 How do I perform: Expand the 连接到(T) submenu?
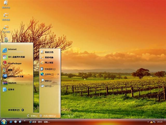[x=49, y=74]
